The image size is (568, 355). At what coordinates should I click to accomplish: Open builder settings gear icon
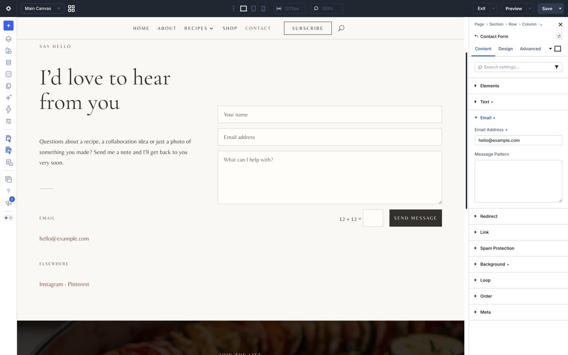9,9
